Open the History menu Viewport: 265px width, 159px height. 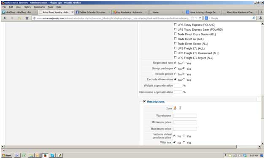pos(27,7)
